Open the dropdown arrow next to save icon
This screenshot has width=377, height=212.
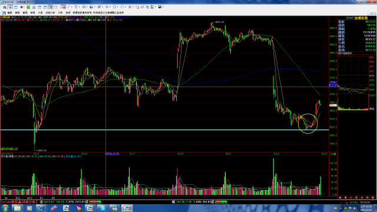click(163, 7)
